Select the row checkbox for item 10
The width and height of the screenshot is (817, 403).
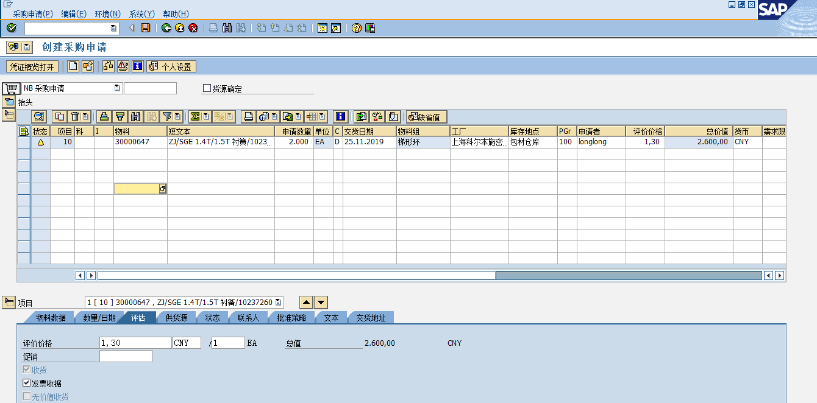tap(25, 141)
